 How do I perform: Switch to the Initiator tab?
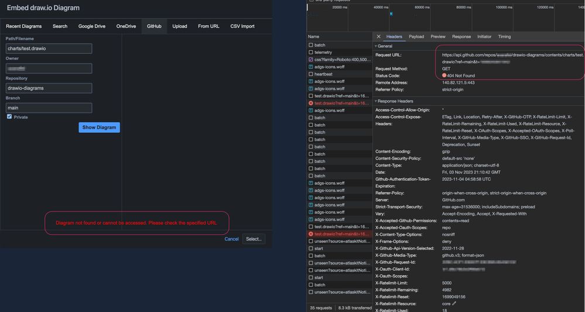pos(484,36)
